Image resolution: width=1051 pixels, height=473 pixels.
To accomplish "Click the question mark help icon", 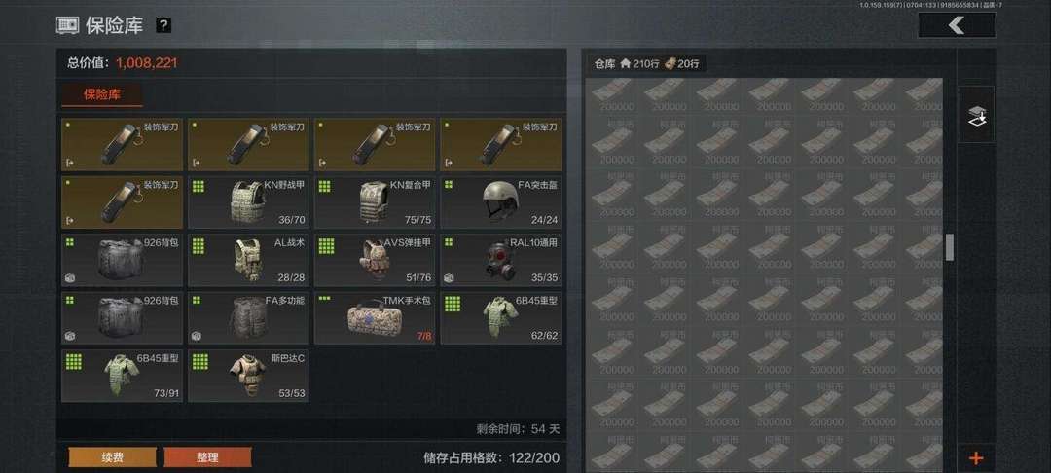I will tap(163, 25).
